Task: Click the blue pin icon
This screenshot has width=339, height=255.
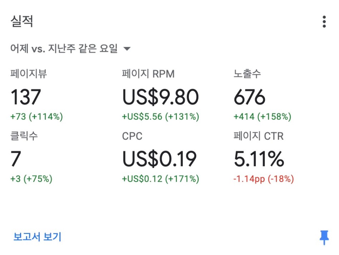Action: [x=324, y=237]
